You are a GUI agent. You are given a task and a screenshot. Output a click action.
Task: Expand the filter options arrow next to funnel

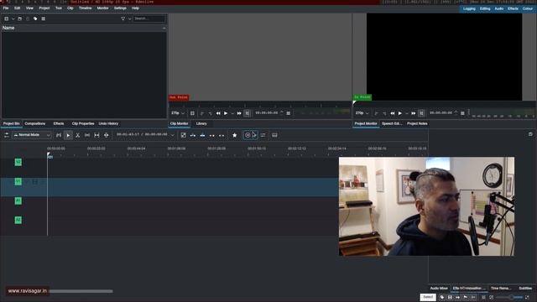click(x=129, y=18)
